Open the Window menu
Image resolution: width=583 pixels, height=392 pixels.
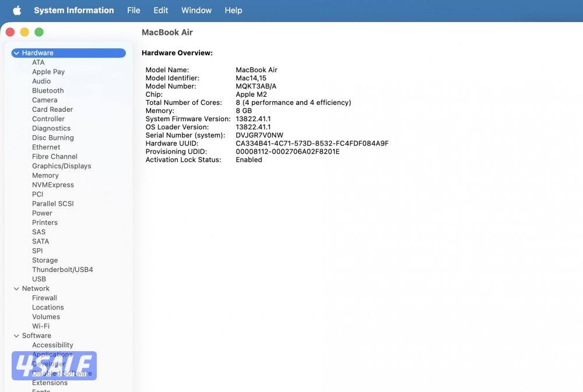196,10
